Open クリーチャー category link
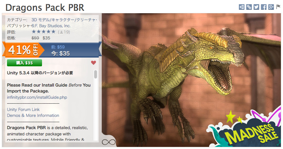 click(x=87, y=20)
